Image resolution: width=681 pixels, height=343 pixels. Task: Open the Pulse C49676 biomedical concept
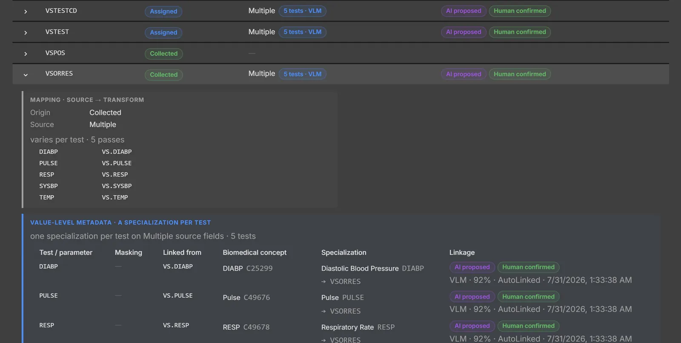(246, 297)
